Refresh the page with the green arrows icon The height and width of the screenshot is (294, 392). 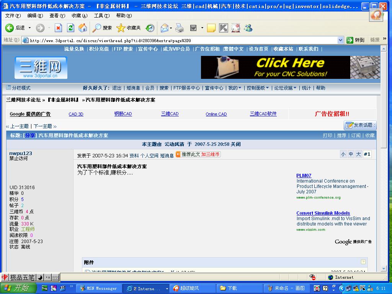[x=70, y=28]
